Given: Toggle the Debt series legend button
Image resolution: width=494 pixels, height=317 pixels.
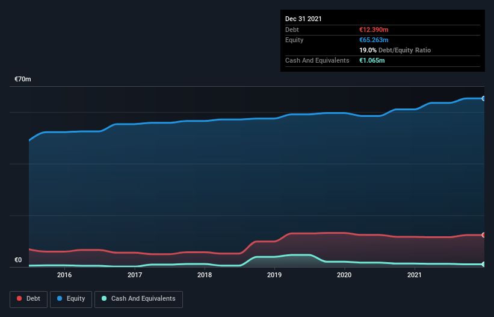Looking at the screenshot, I should coord(28,299).
